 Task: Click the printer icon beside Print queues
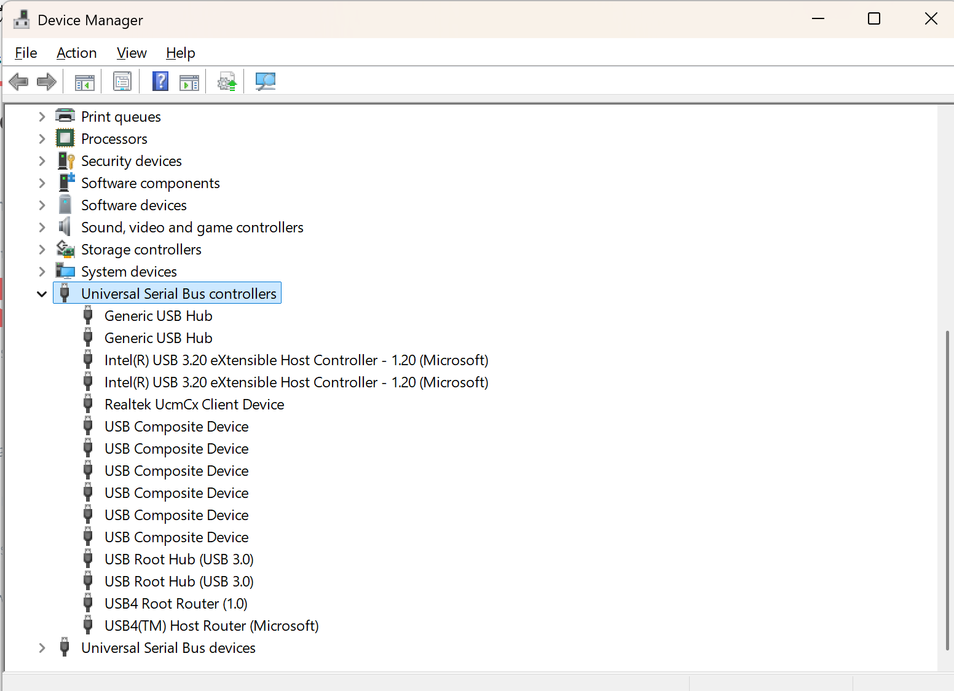(65, 116)
